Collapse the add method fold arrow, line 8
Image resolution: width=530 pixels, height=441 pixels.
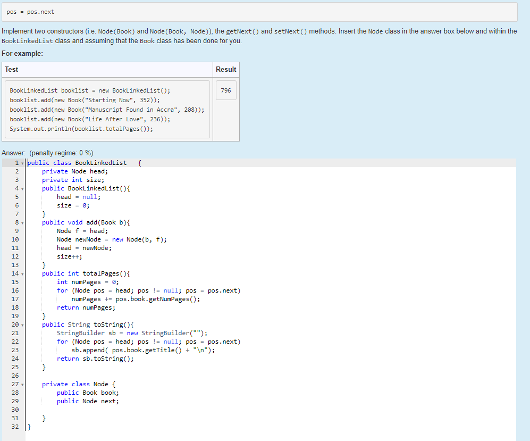pyautogui.click(x=23, y=223)
